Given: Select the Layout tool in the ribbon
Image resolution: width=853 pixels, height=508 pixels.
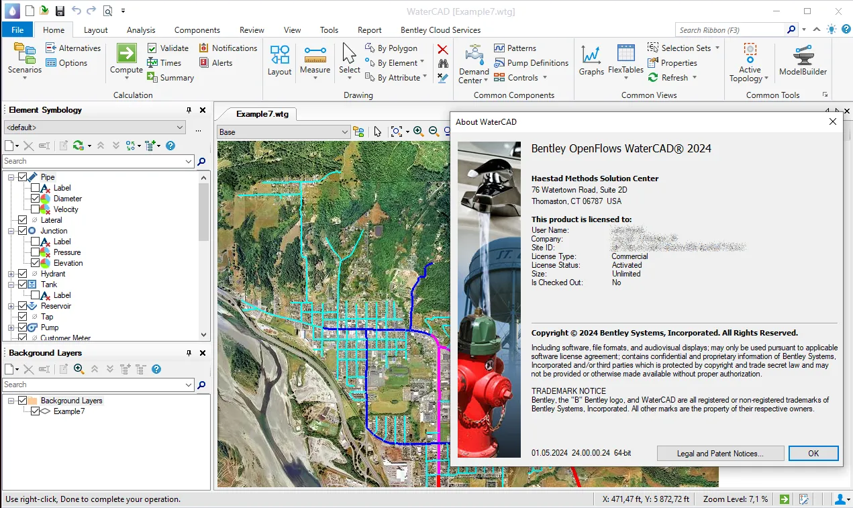Looking at the screenshot, I should (280, 60).
